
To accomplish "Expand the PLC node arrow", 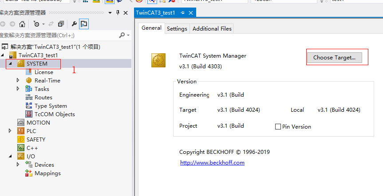I will (x=10, y=131).
